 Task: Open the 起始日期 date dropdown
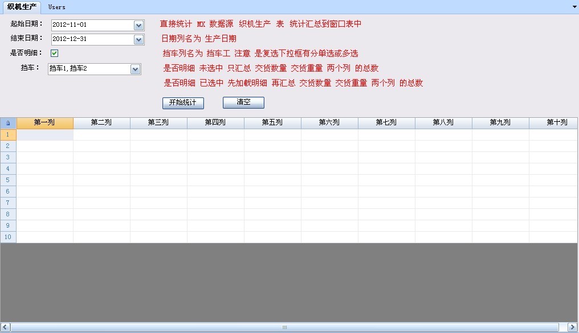click(138, 25)
